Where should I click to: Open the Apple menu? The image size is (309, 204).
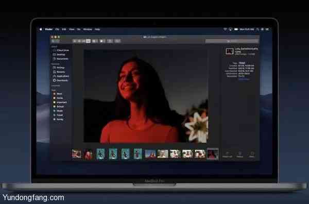[x=41, y=29]
